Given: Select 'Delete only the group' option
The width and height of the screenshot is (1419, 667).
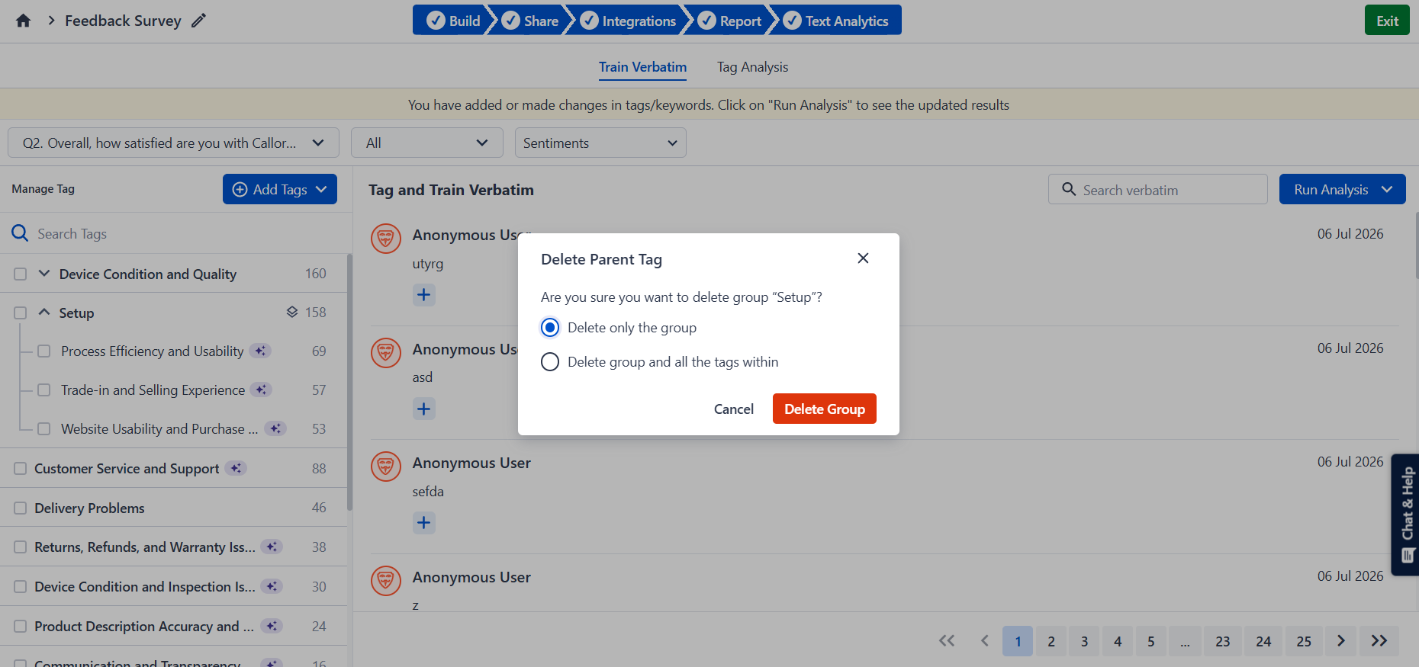Looking at the screenshot, I should coord(550,328).
